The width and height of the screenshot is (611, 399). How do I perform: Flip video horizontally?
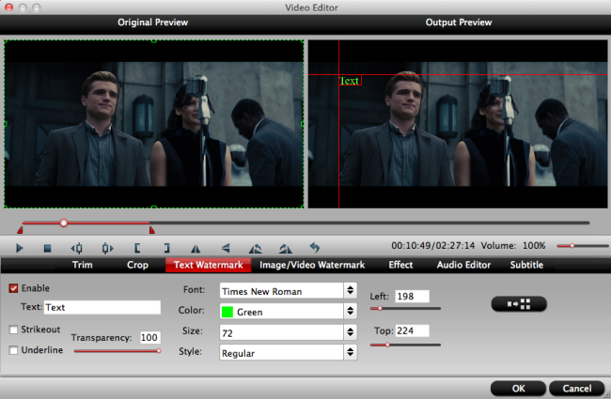[x=196, y=249]
